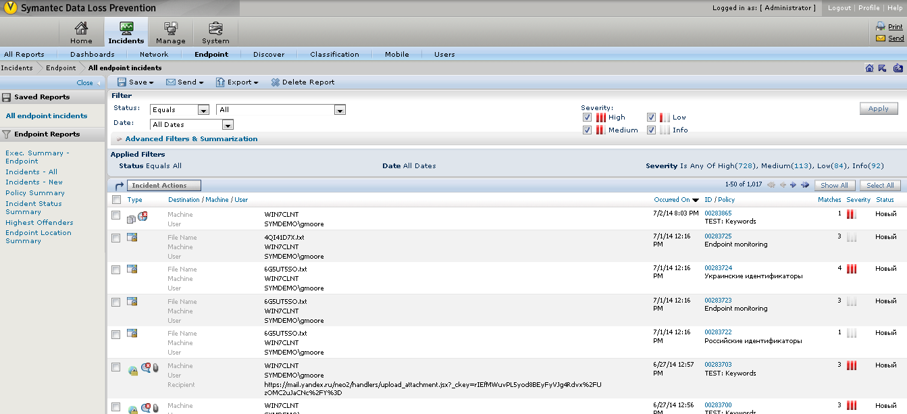Screen dimensions: 907x414
Task: Open the Discover tab
Action: tap(269, 54)
